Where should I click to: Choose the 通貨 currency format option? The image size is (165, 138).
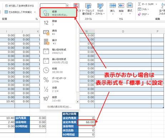pyautogui.click(x=58, y=32)
